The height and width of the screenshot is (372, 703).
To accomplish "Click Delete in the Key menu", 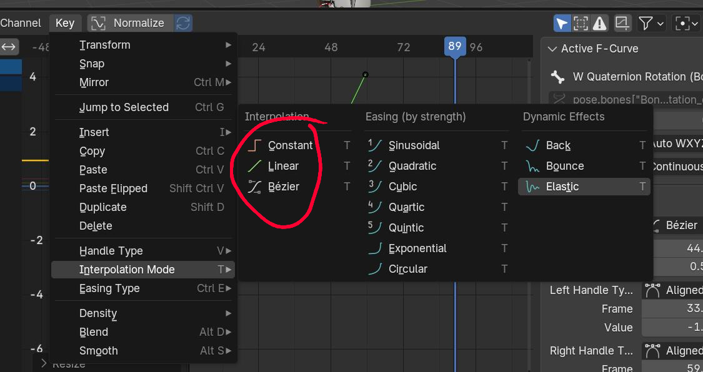I will click(x=143, y=225).
